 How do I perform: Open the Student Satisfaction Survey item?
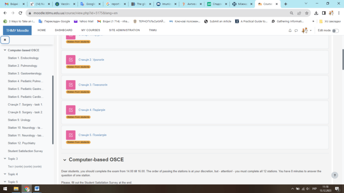pyautogui.click(x=25, y=151)
